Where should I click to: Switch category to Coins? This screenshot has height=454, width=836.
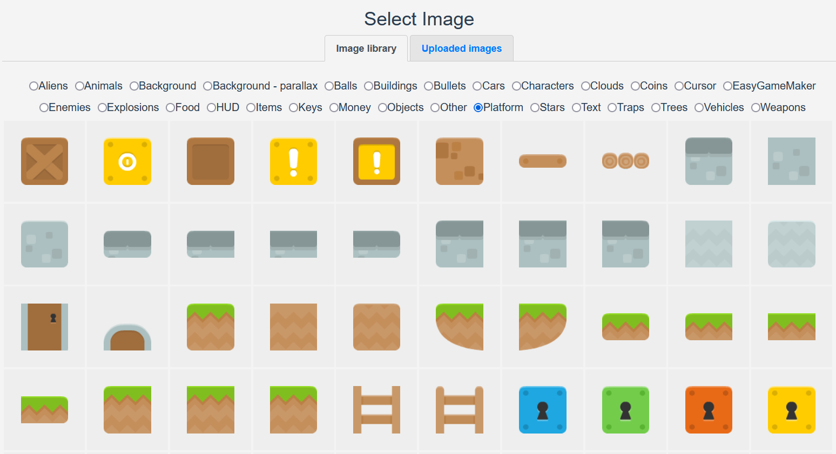click(636, 86)
